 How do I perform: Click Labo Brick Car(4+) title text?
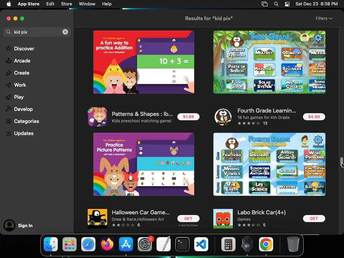tap(261, 212)
